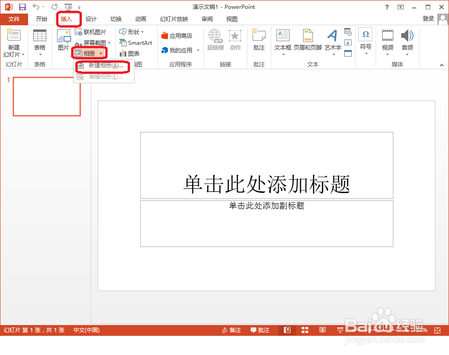Fit slide to current window icon

tap(437, 330)
